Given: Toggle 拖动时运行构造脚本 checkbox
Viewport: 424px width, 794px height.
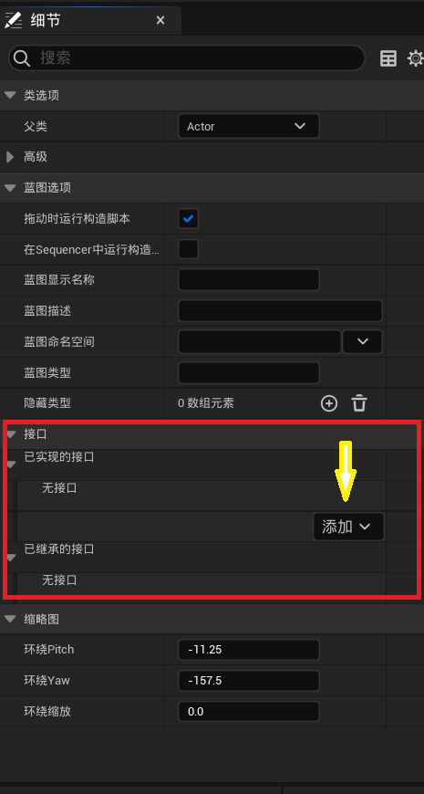Looking at the screenshot, I should coord(188,219).
